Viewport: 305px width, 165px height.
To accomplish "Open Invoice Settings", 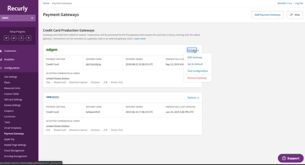I will coord(12,105).
